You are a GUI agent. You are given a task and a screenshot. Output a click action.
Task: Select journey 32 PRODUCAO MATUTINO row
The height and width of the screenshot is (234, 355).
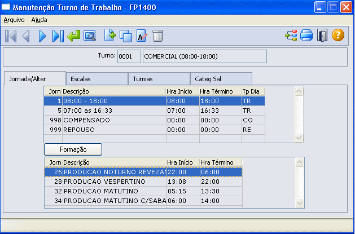coord(143,191)
